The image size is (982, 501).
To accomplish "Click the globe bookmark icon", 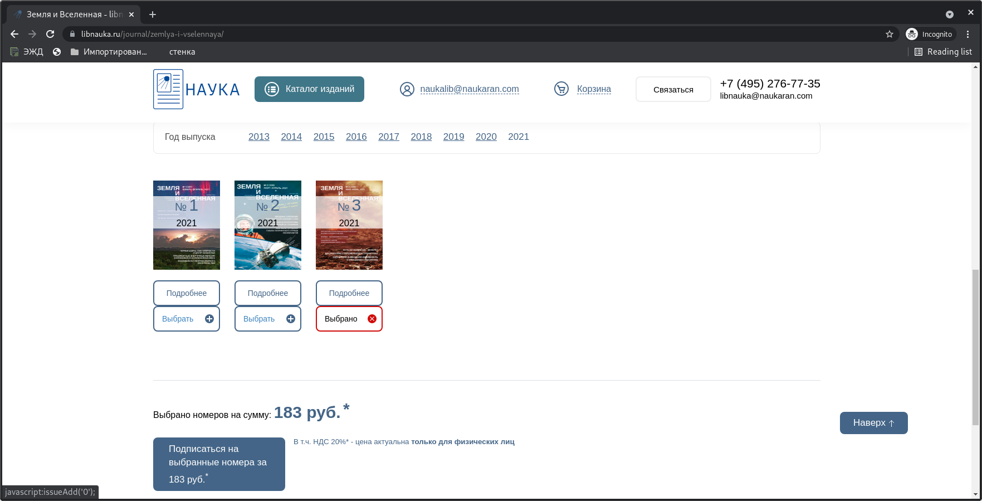I will pos(57,52).
